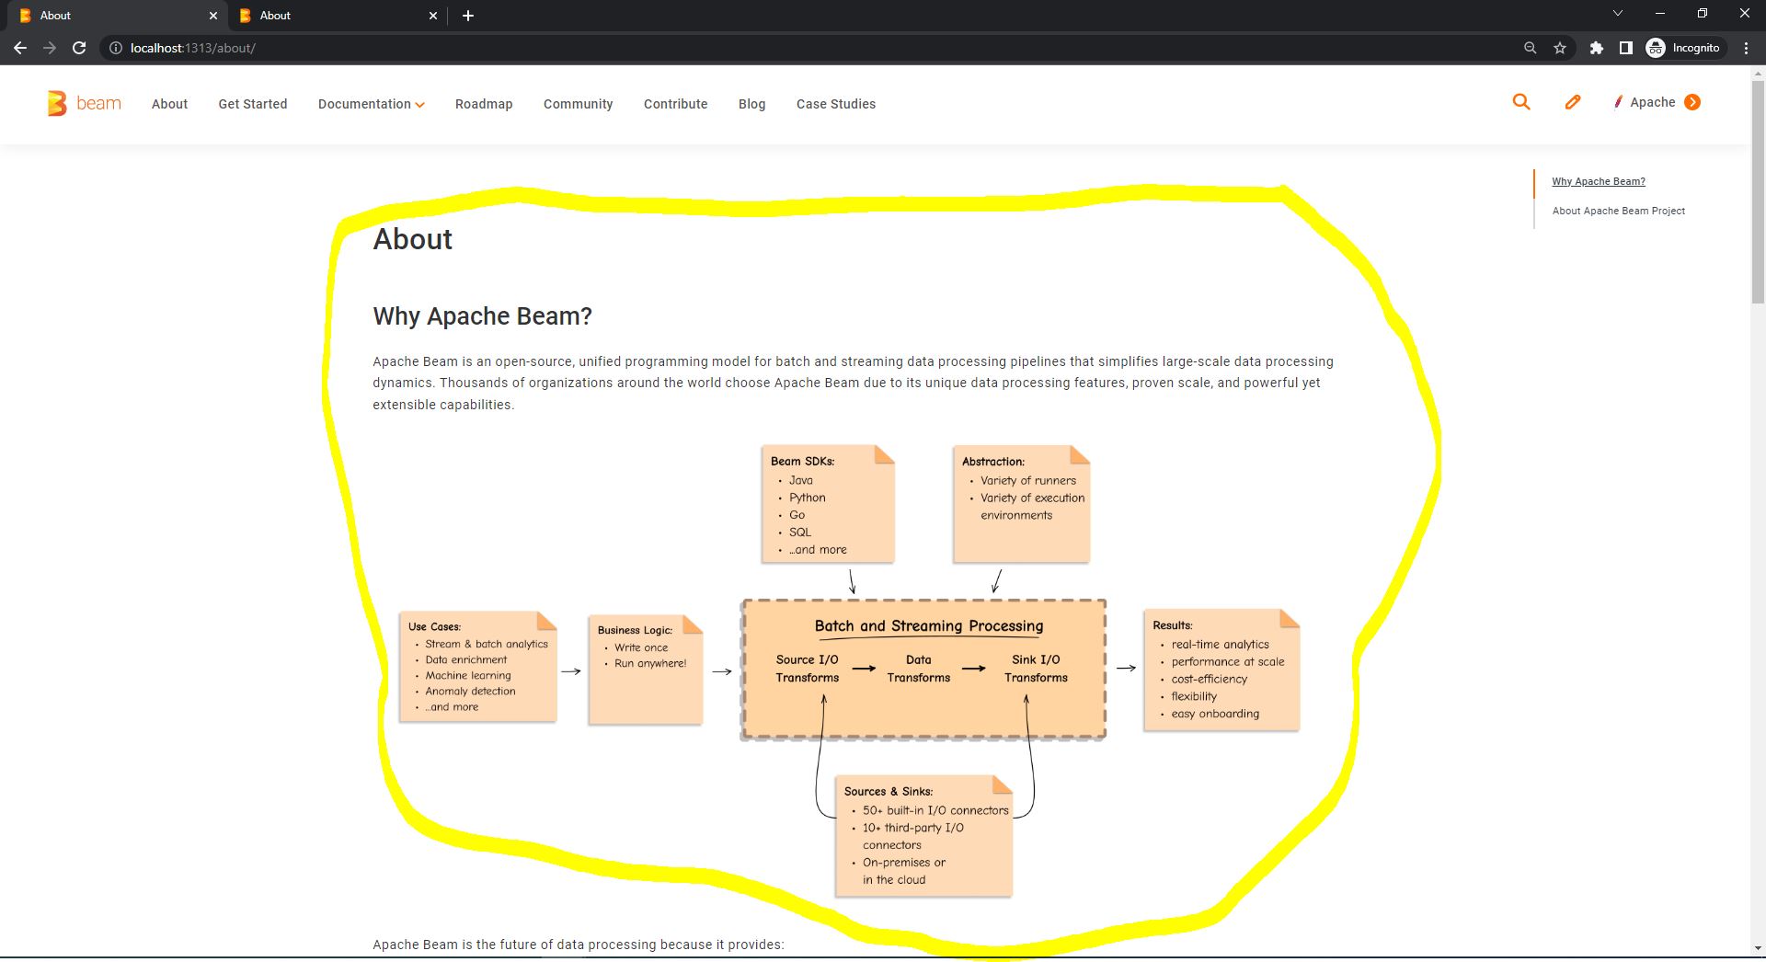Open the site search magnifier icon

[1521, 102]
